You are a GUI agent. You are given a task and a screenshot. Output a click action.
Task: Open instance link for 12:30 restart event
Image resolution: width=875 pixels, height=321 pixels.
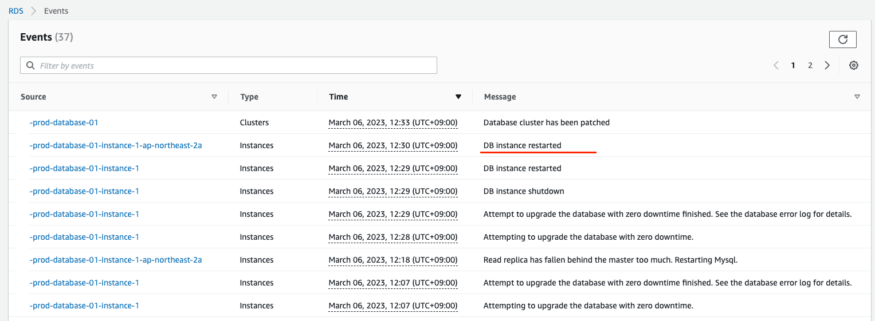(115, 145)
